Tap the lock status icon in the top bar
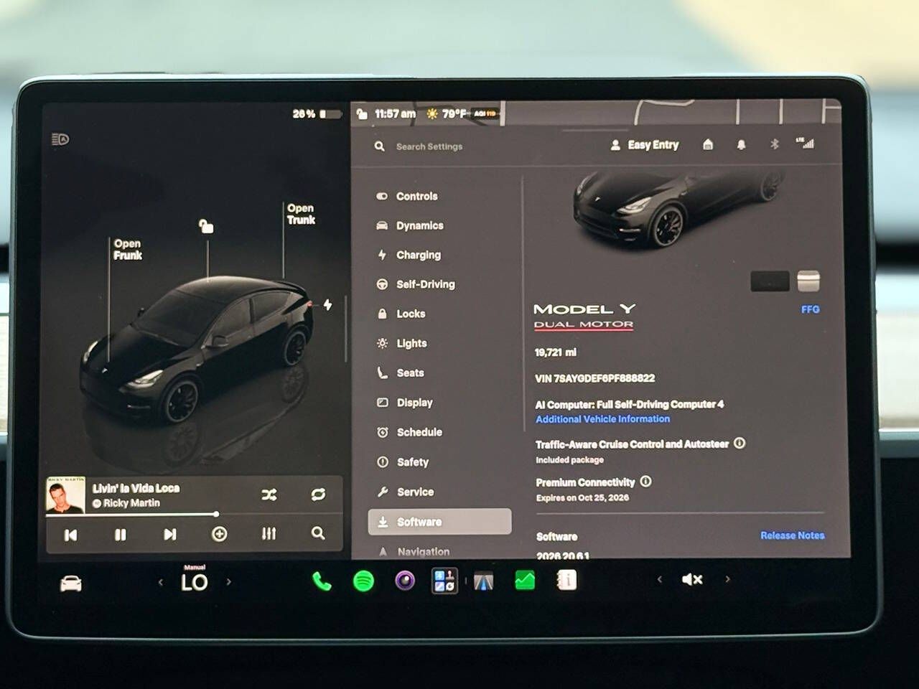The image size is (919, 689). (x=363, y=113)
